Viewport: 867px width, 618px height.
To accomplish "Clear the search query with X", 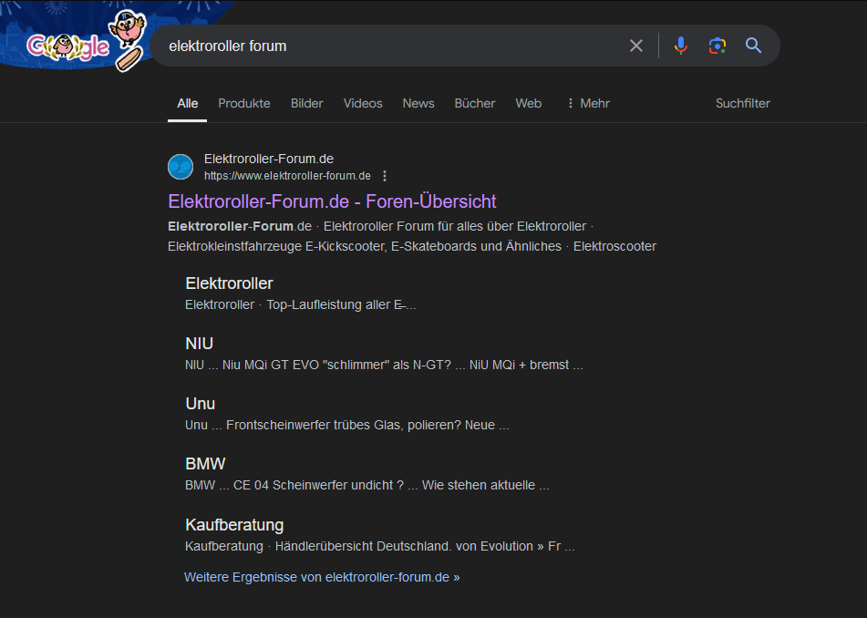I will (636, 46).
